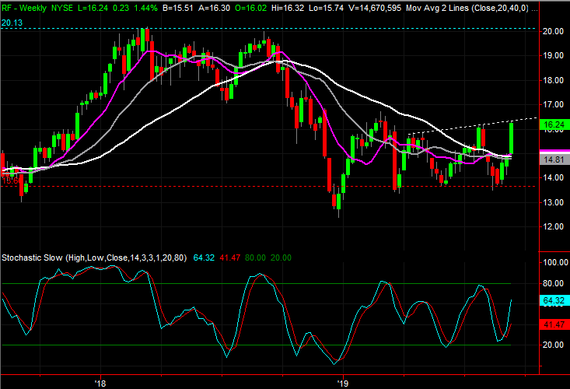
Task: Click the gray 14.81 moving average tag
Action: (554, 159)
